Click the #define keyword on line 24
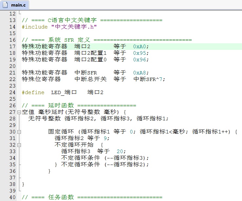 coord(33,92)
